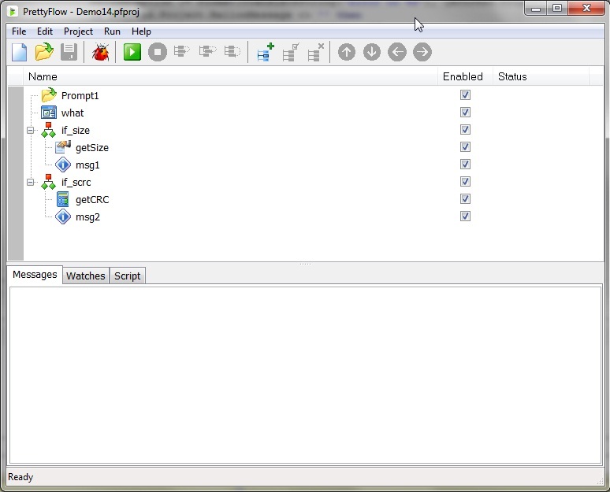Click the New project toolbar icon
Image resolution: width=610 pixels, height=492 pixels.
click(x=20, y=52)
